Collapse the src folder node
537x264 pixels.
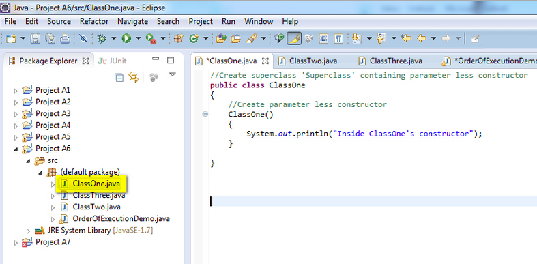[x=28, y=160]
